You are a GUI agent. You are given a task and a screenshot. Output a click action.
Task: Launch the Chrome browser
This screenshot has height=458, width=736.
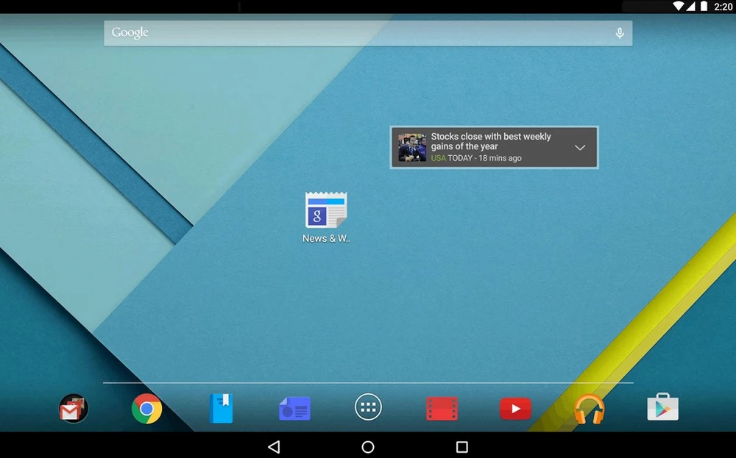tap(147, 409)
